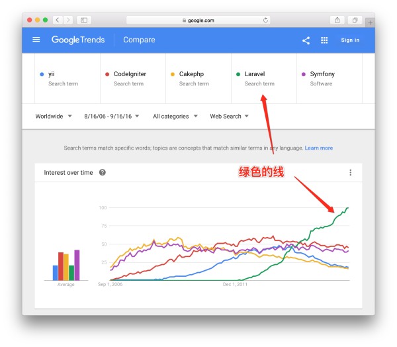The image size is (397, 347).
Task: Click the share icon in header
Action: (306, 40)
